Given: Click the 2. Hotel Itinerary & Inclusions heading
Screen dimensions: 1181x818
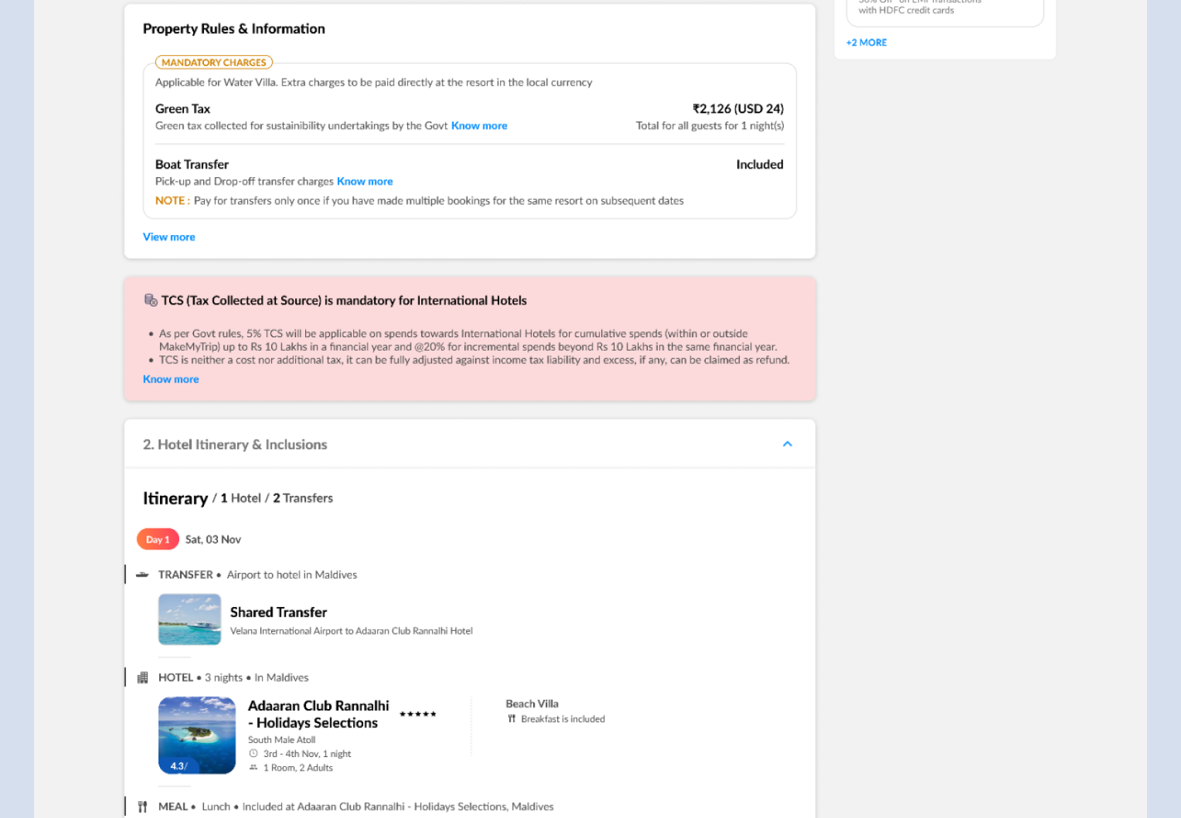Looking at the screenshot, I should [x=235, y=445].
